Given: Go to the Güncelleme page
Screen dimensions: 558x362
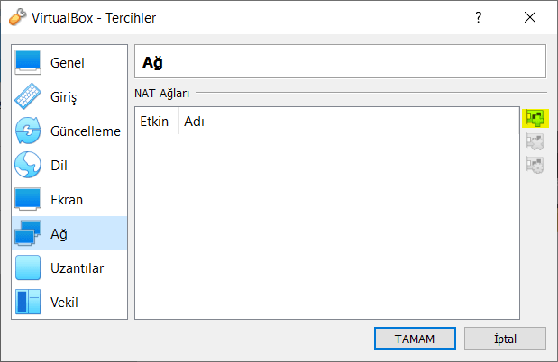Looking at the screenshot, I should click(x=69, y=131).
